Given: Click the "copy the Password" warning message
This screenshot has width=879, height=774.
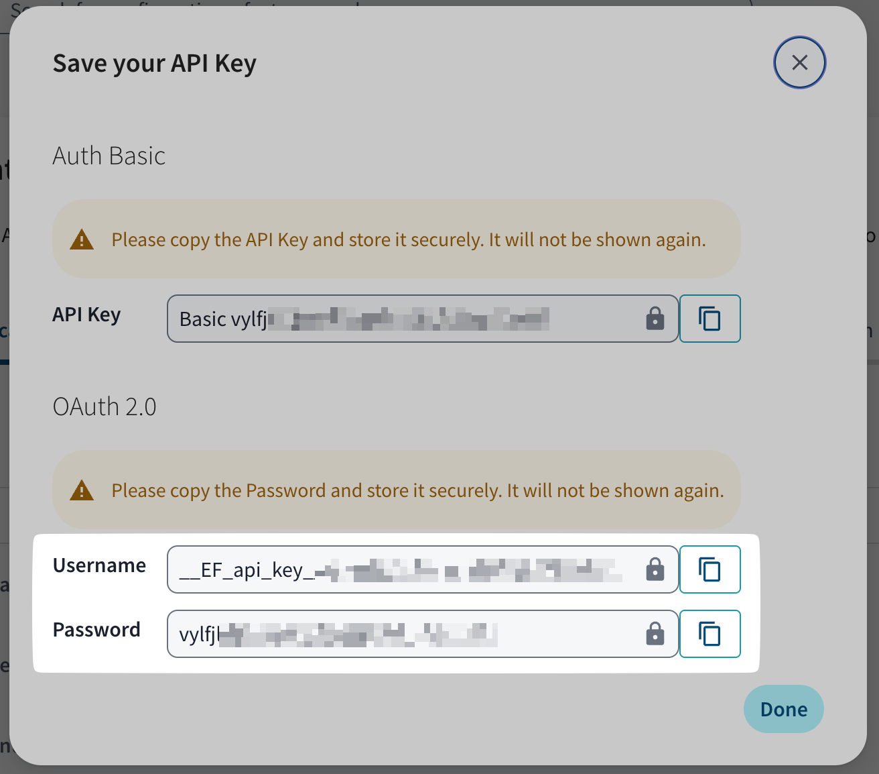Looking at the screenshot, I should coord(417,490).
